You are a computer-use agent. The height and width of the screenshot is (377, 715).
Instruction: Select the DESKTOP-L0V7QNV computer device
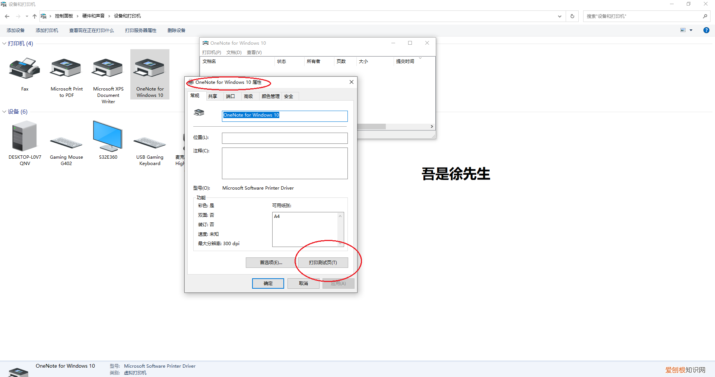(x=25, y=137)
